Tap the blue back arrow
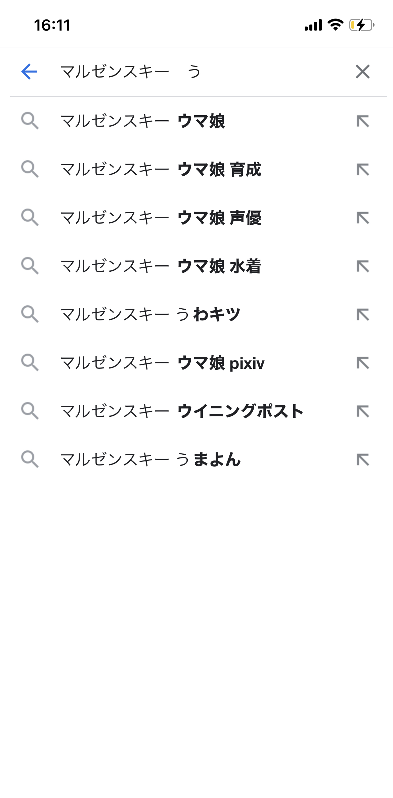Viewport: 393px width, 798px height. pyautogui.click(x=29, y=72)
